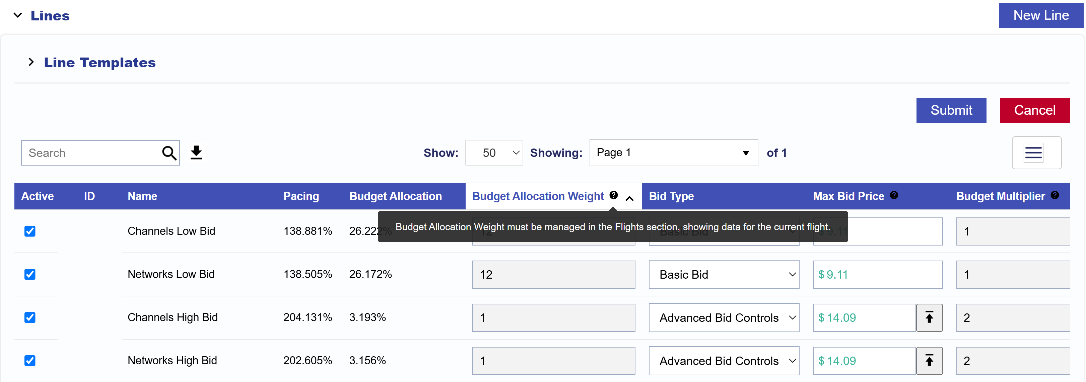
Task: Expand the Line Templates section
Action: tap(31, 62)
